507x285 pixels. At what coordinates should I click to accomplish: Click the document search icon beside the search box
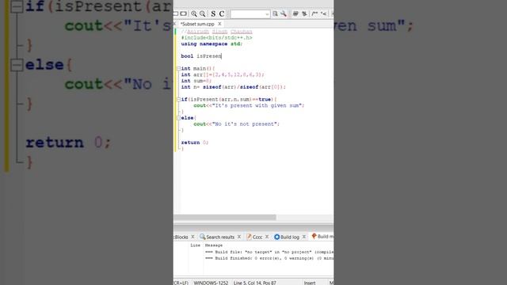tap(275, 14)
